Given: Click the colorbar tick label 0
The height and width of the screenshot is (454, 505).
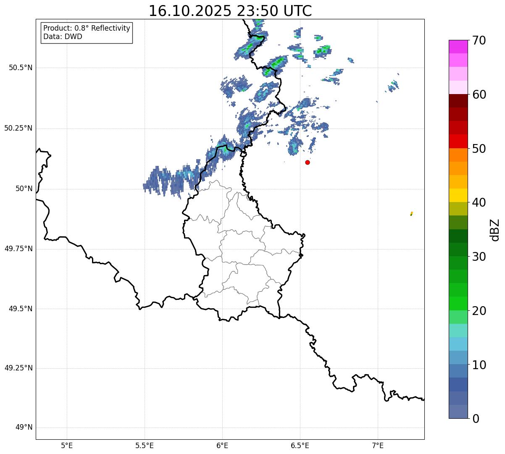Looking at the screenshot, I should [476, 419].
